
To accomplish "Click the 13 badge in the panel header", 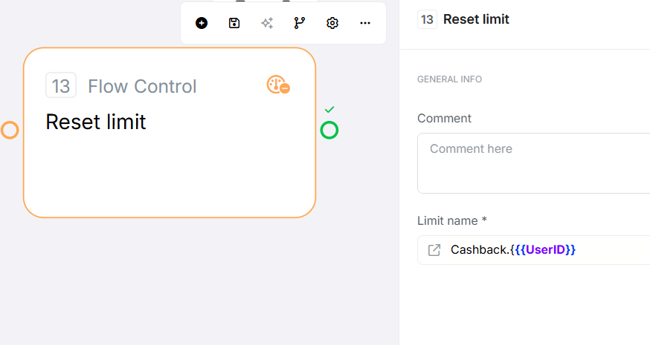I will click(x=427, y=19).
